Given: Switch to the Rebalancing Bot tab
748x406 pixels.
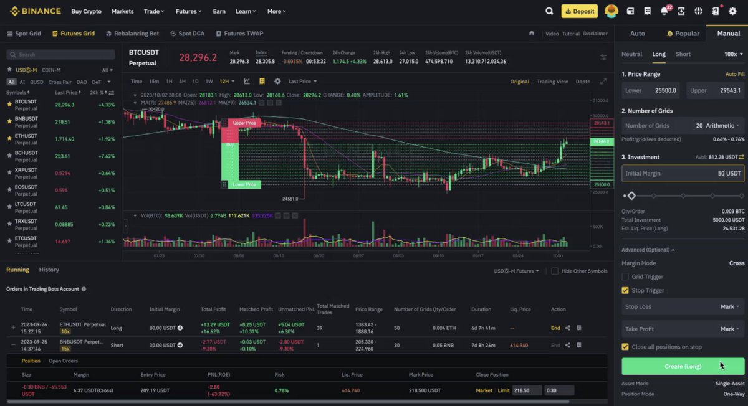Looking at the screenshot, I should pos(132,34).
